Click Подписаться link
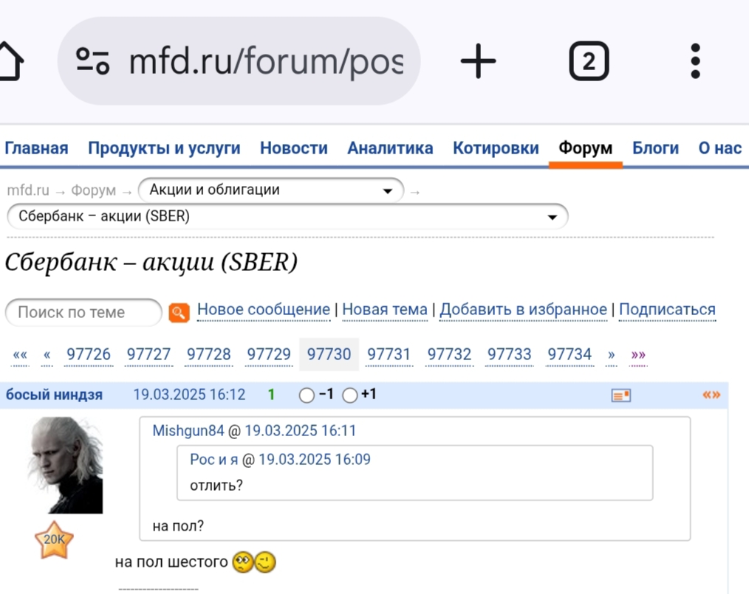This screenshot has width=749, height=594. pyautogui.click(x=667, y=310)
